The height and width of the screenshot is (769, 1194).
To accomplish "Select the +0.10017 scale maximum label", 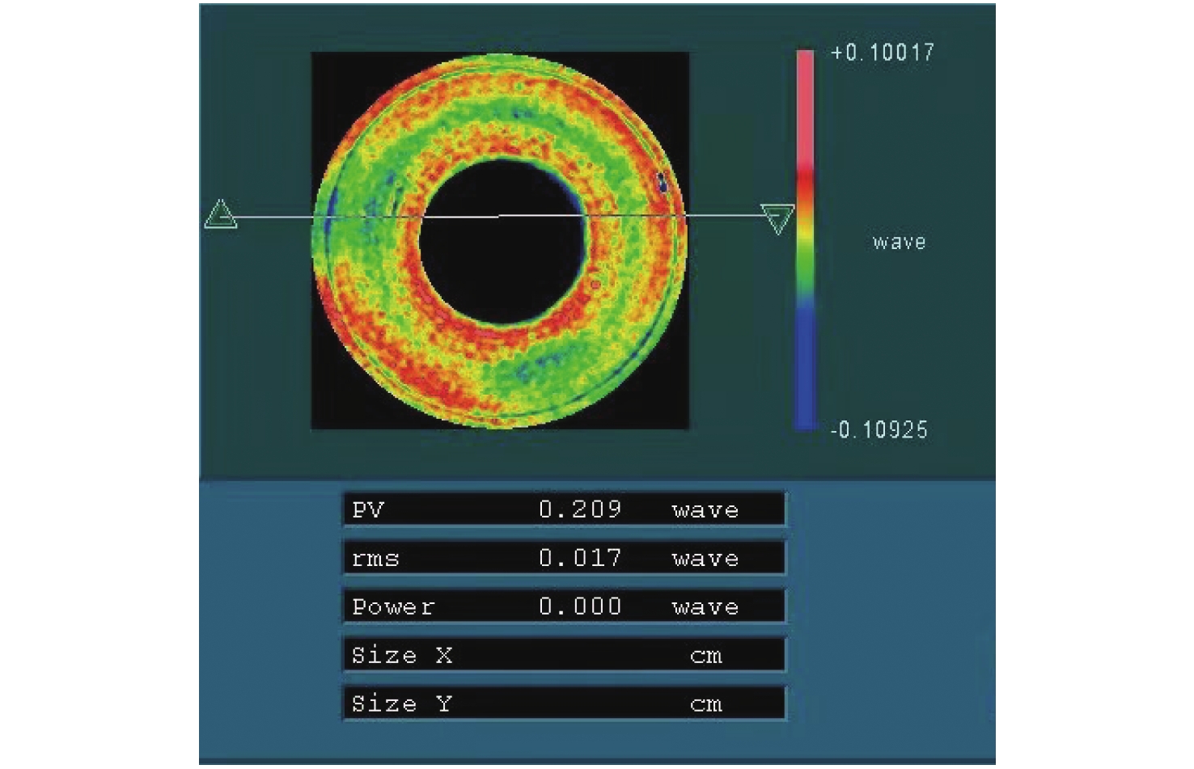I will pyautogui.click(x=882, y=53).
